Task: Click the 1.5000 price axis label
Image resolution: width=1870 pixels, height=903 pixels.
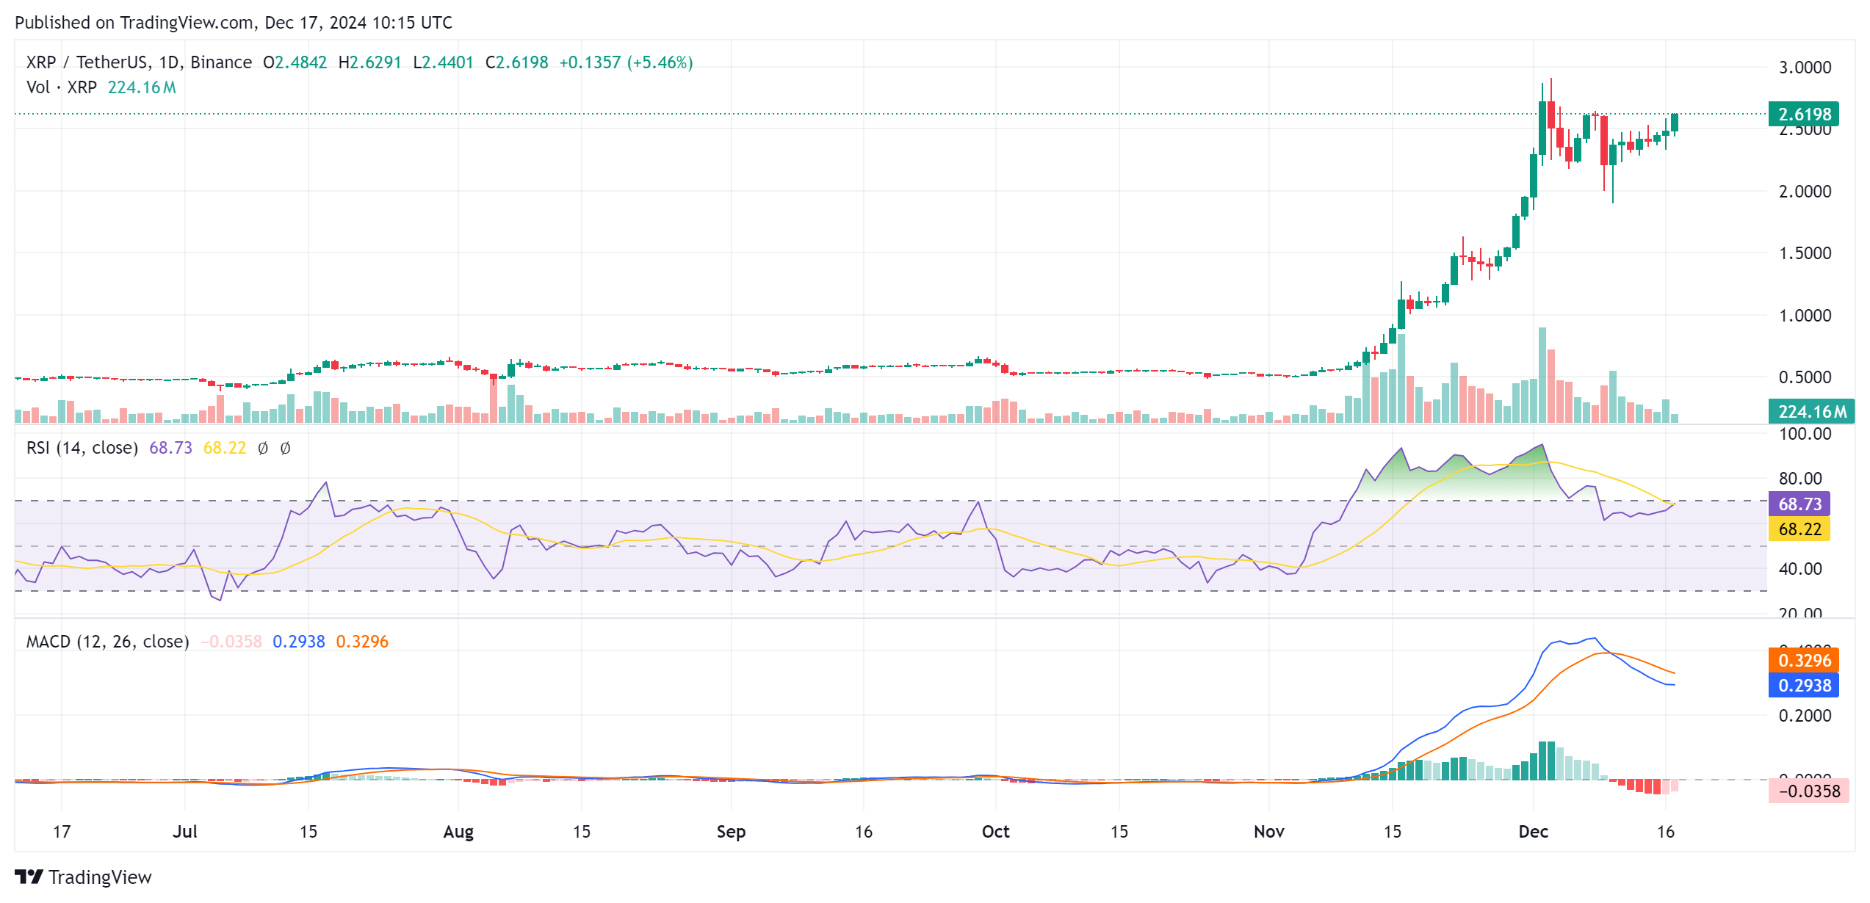Action: click(x=1805, y=253)
